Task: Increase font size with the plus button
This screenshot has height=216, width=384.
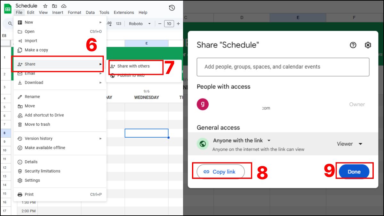Action: 178,23
